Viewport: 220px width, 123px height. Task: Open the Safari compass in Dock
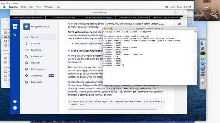(202, 64)
